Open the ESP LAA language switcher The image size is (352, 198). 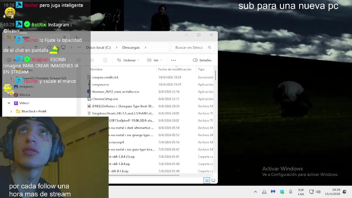click(x=301, y=192)
